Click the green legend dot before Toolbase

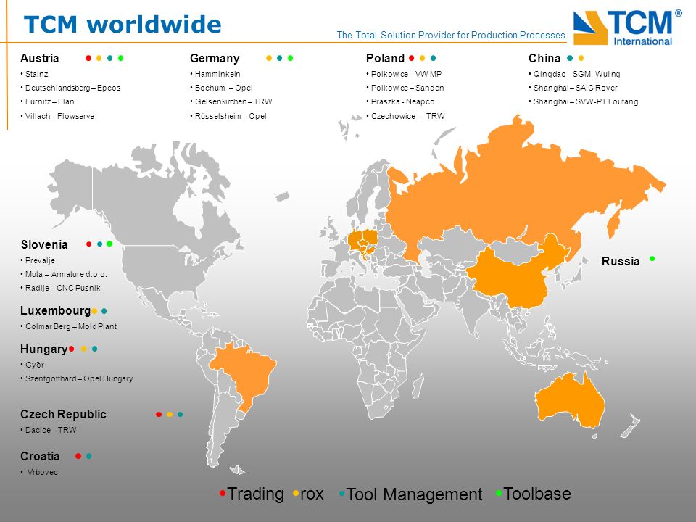[x=499, y=493]
